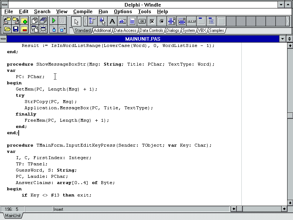The height and width of the screenshot is (220, 293).
Task: Pick the ListBox component icon
Action: coord(172,21)
